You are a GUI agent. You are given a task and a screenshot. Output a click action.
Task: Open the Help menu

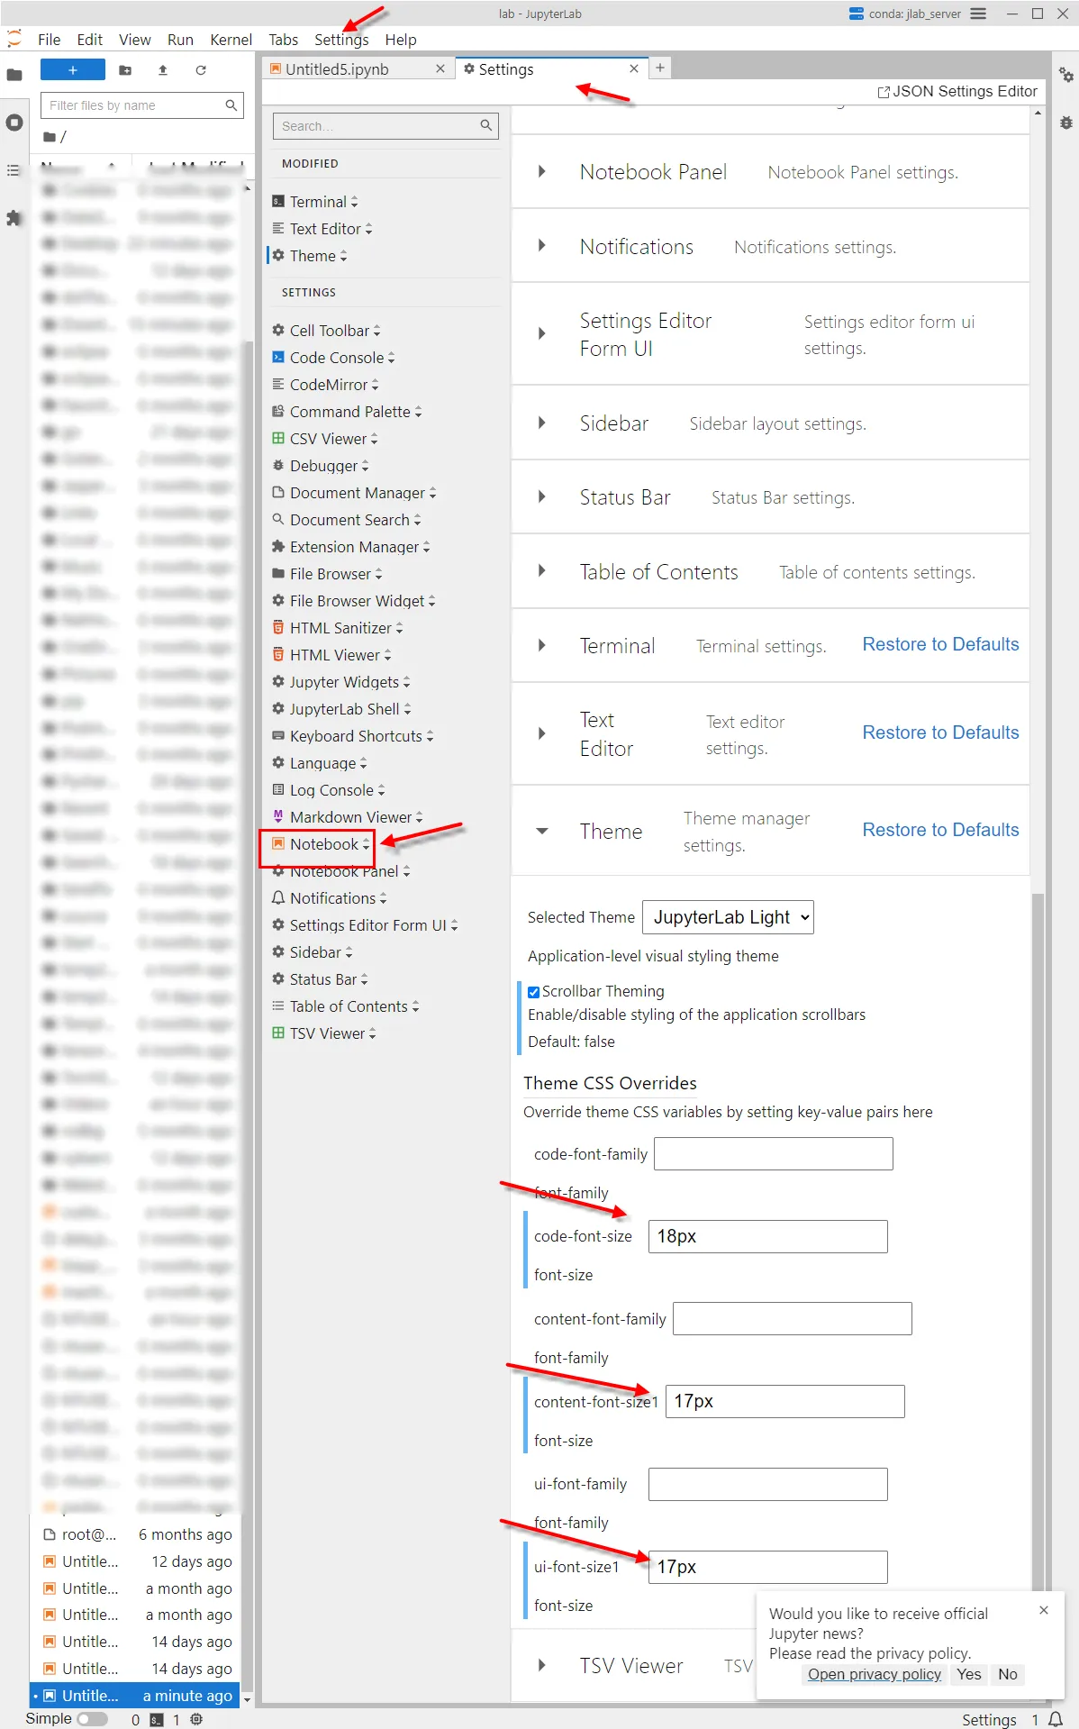[401, 40]
